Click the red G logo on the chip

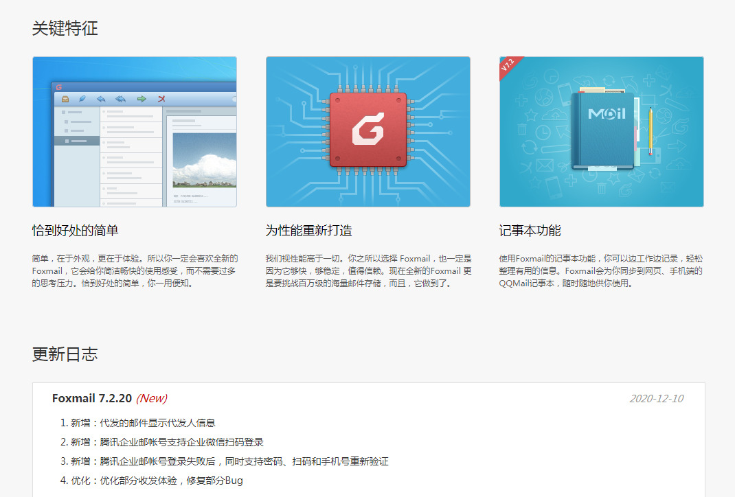tap(368, 129)
